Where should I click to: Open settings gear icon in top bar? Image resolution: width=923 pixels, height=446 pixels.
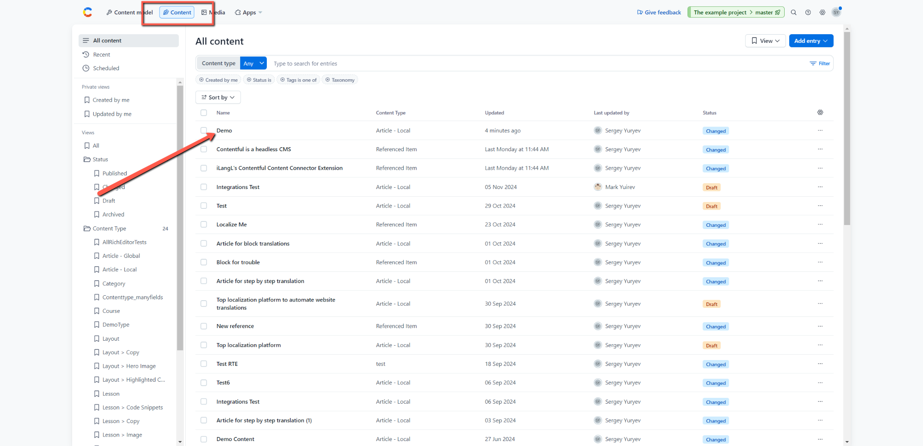coord(822,13)
